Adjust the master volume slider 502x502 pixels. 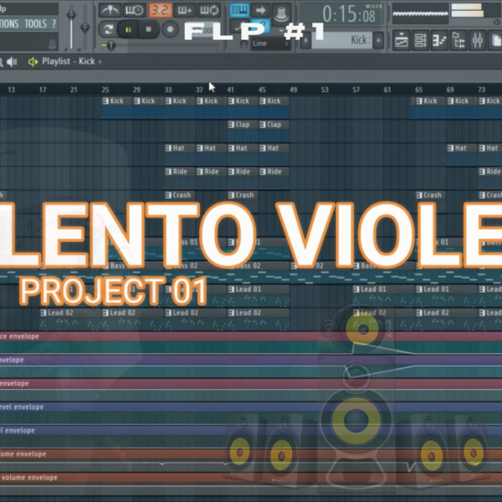tap(71, 27)
